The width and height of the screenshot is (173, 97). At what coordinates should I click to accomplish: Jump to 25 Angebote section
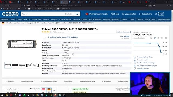click(x=10, y=81)
